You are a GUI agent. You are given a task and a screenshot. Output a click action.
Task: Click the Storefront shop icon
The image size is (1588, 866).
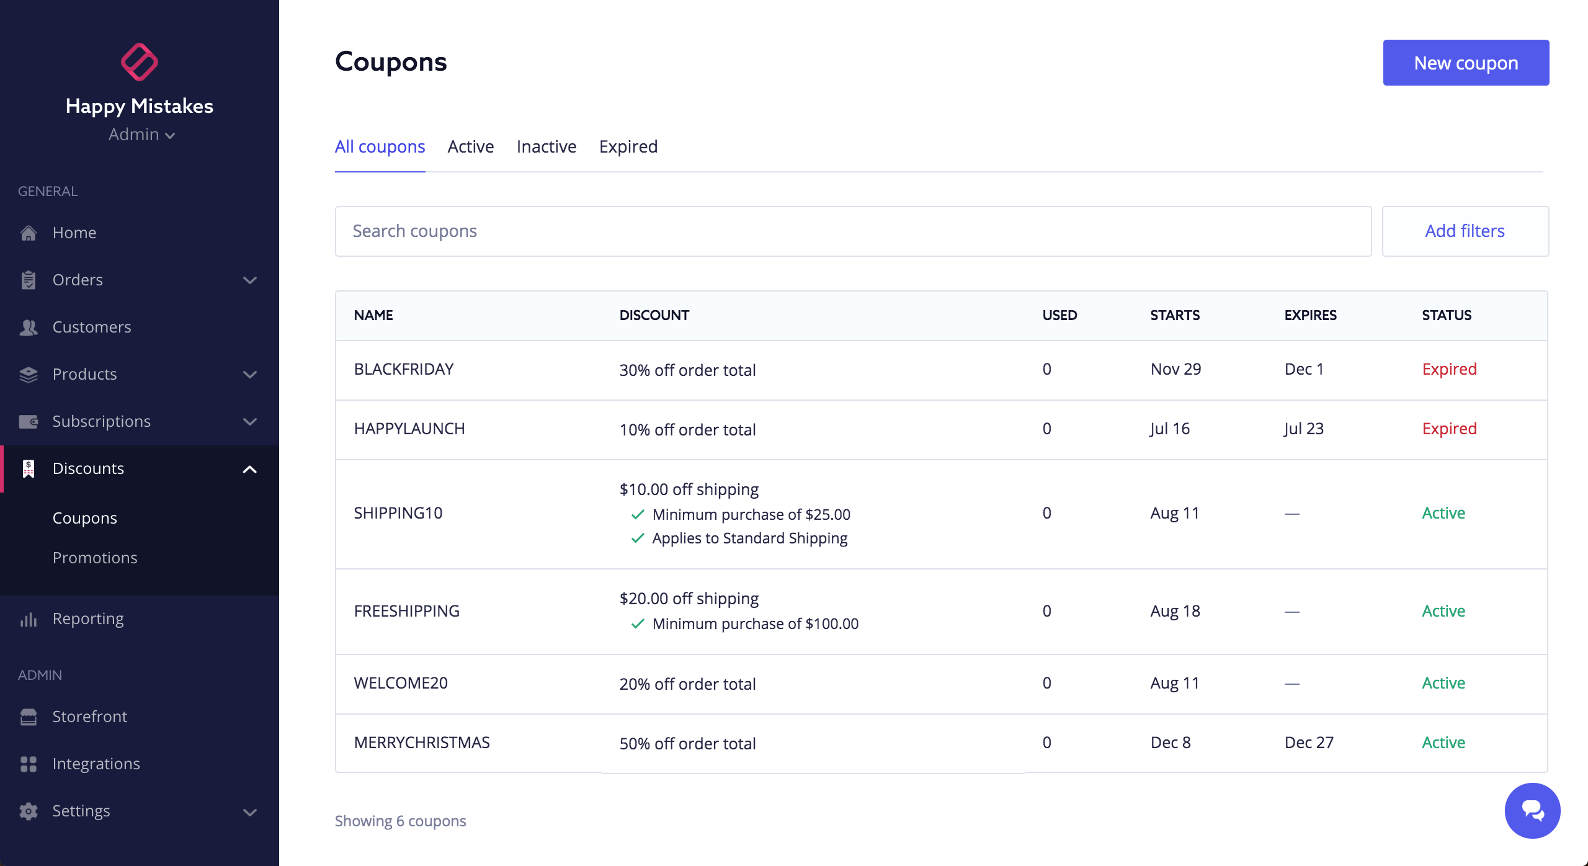pos(29,716)
